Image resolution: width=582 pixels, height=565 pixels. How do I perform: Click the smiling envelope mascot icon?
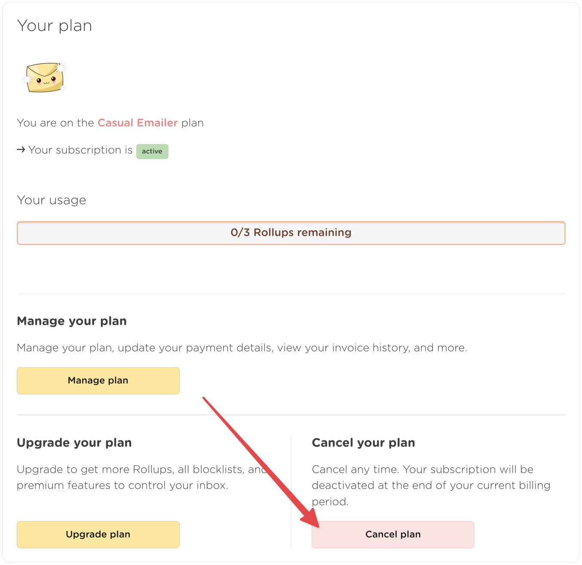[44, 77]
